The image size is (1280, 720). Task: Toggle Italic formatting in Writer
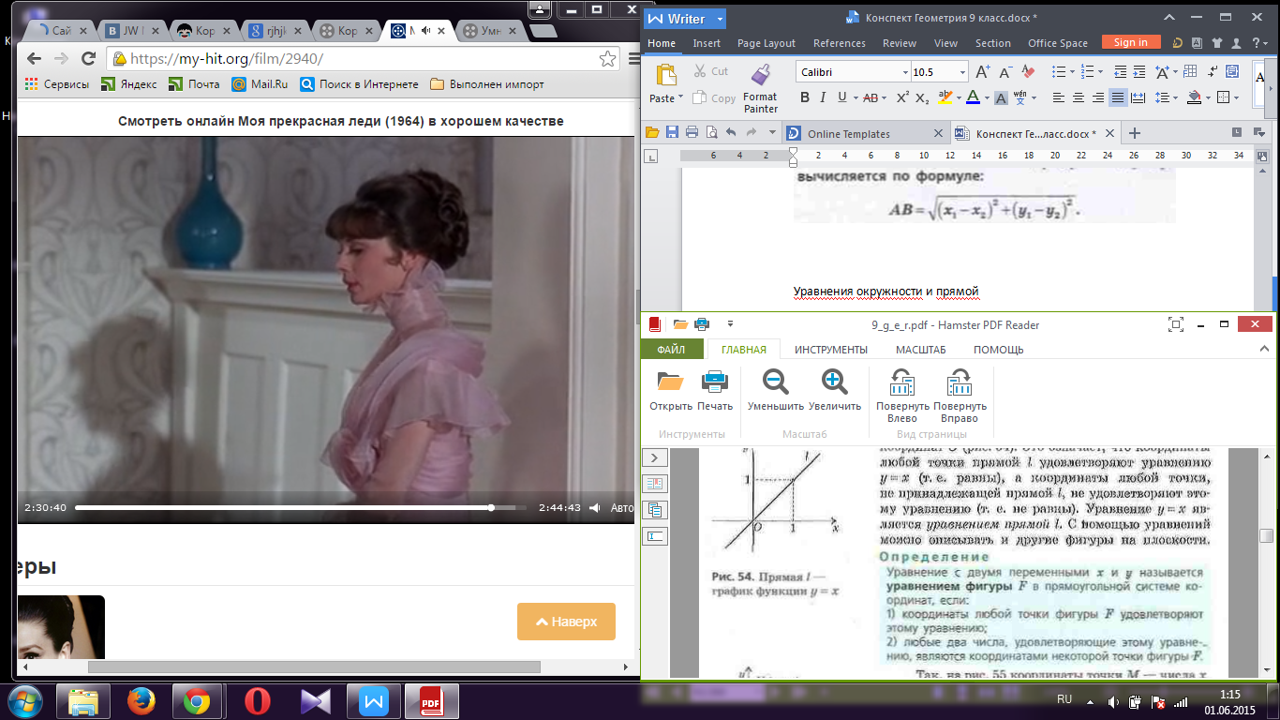(824, 97)
